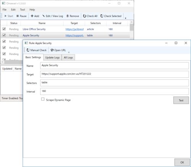191x167 pixels.
Task: Click the horizontal scrollbar of rules list
Action: [x=13, y=62]
